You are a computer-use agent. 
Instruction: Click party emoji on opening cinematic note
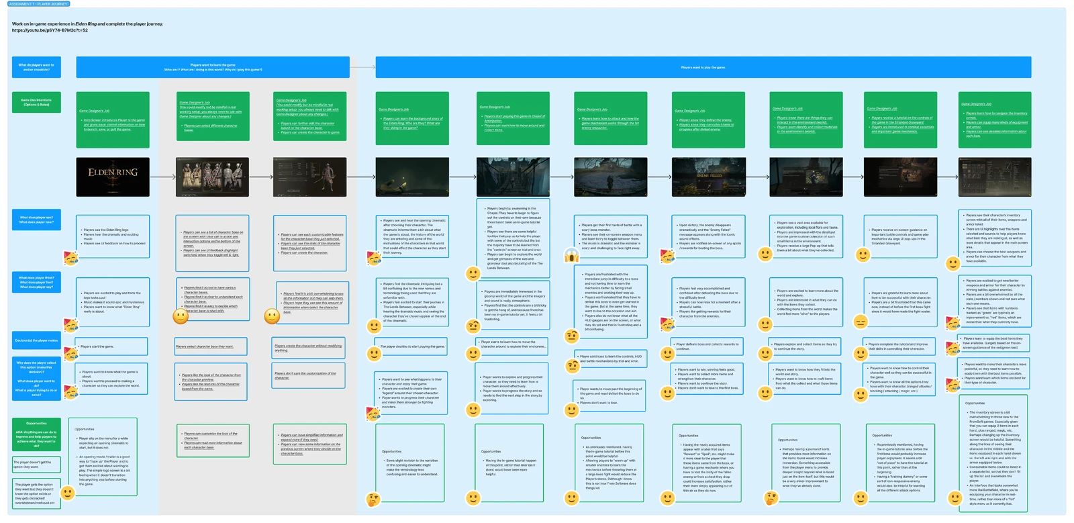tap(375, 258)
